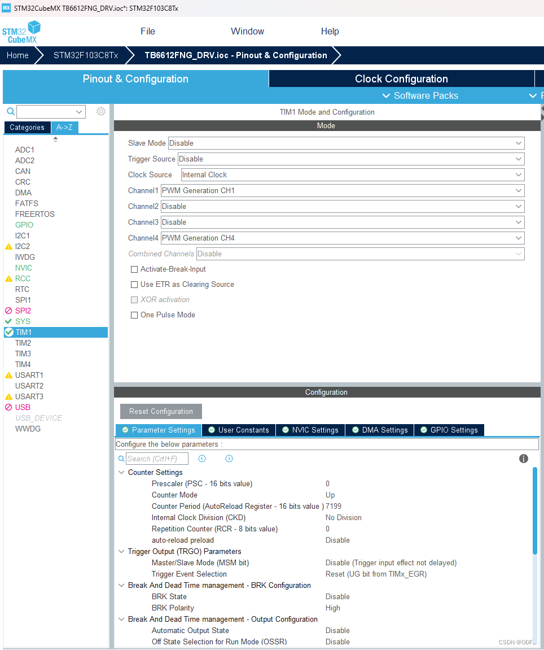Click the parameter list vertical scrollbar
544x650 pixels.
(x=535, y=511)
